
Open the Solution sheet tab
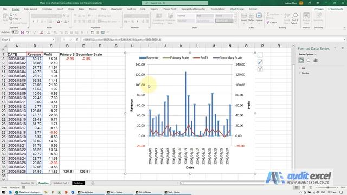[78, 183]
